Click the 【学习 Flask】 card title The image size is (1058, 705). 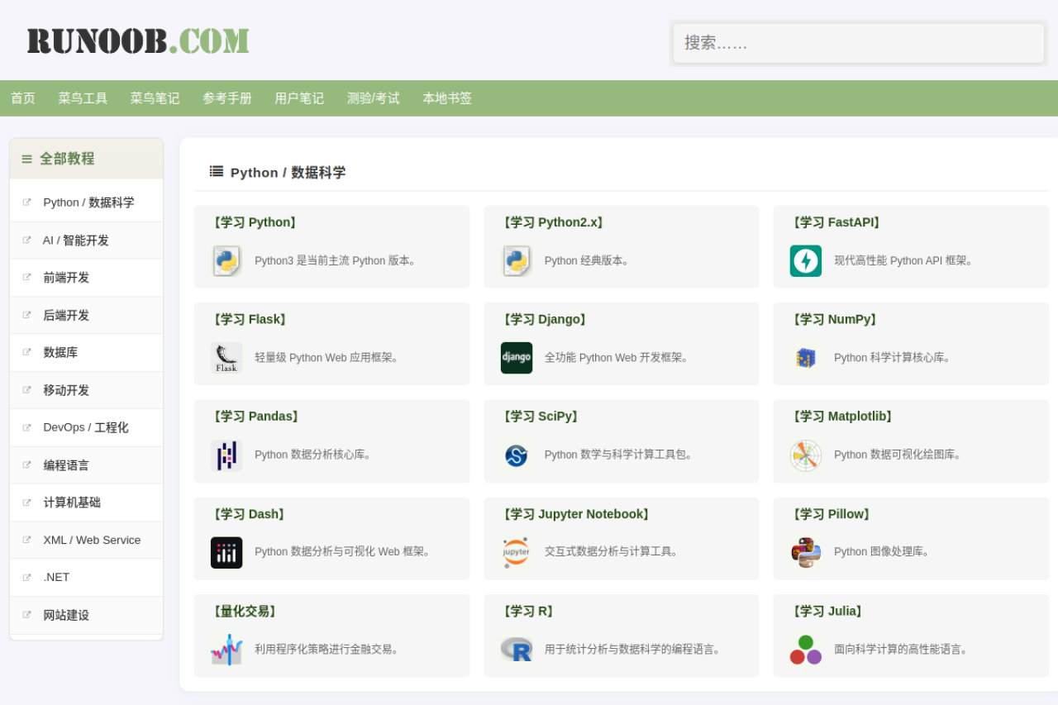(x=250, y=319)
